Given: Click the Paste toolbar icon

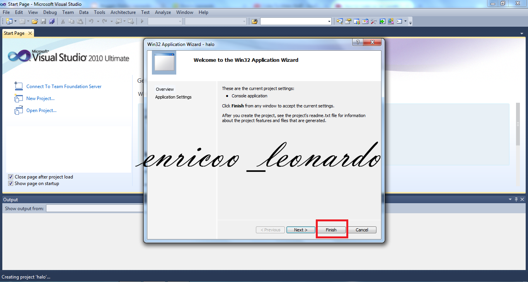Looking at the screenshot, I should (x=80, y=21).
